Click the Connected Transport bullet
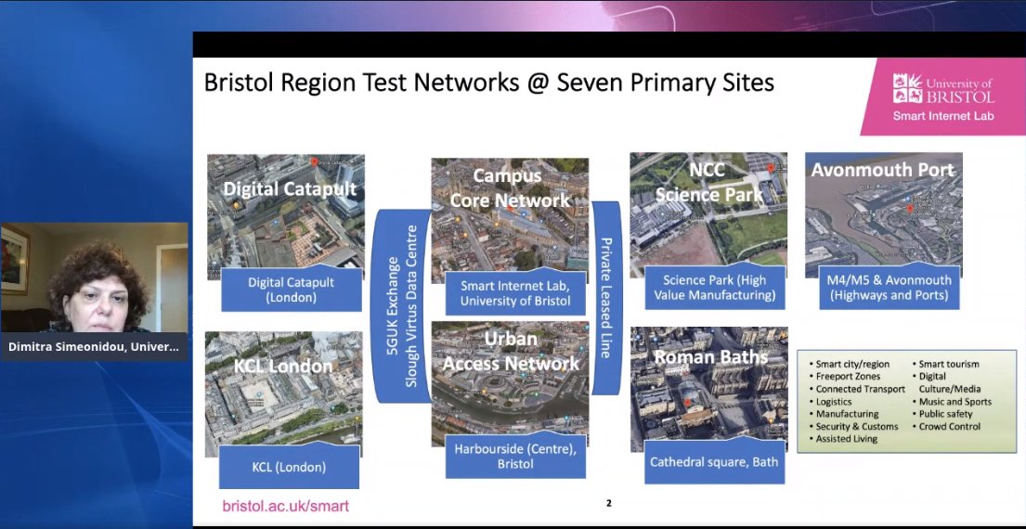 click(857, 389)
